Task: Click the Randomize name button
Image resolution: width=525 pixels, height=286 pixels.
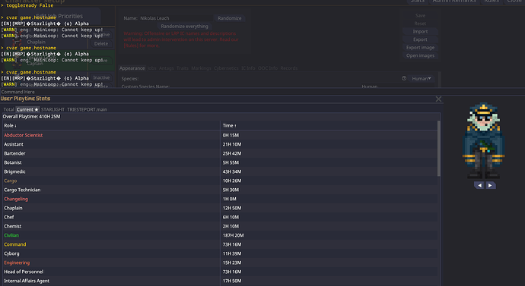Action: click(x=229, y=18)
